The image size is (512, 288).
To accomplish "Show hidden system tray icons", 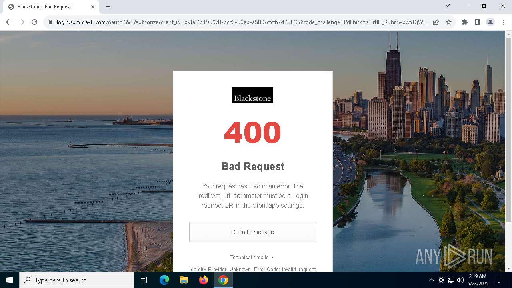I will coord(431,280).
